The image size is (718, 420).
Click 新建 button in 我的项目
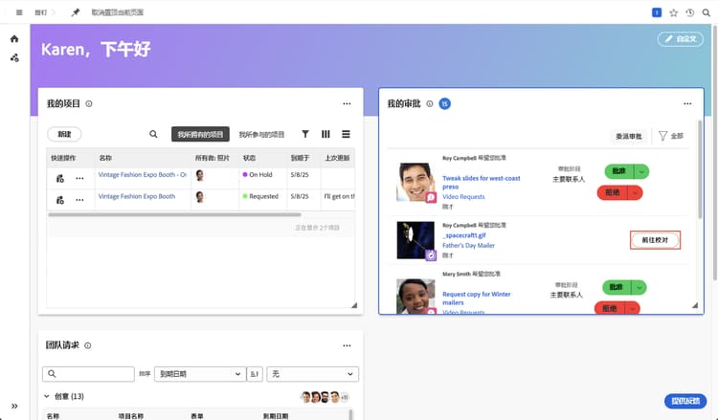[x=64, y=134]
